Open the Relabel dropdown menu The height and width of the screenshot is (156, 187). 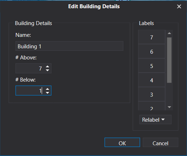pos(155,120)
